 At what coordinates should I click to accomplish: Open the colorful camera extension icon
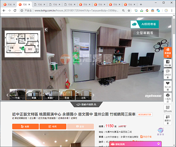[x=147, y=11]
